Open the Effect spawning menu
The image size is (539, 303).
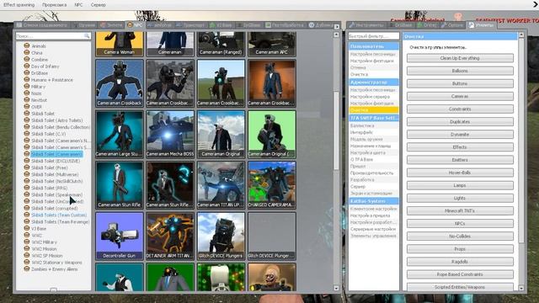19,5
